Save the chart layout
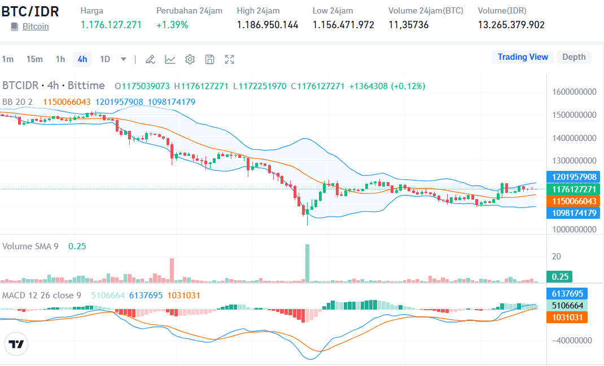The image size is (604, 366). tap(209, 59)
